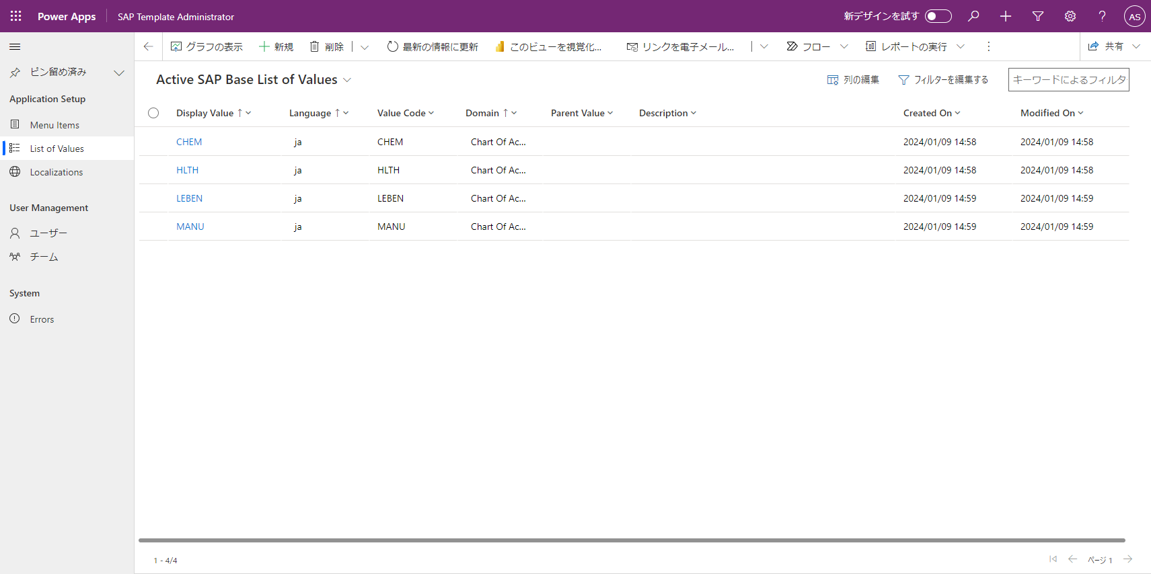Open the settings gear icon
Image resolution: width=1151 pixels, height=574 pixels.
click(x=1070, y=16)
